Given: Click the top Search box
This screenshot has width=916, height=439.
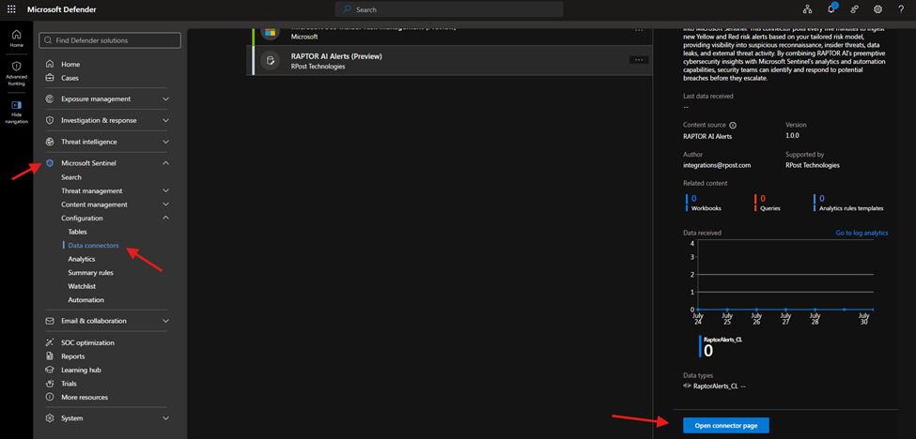Looking at the screenshot, I should point(449,9).
